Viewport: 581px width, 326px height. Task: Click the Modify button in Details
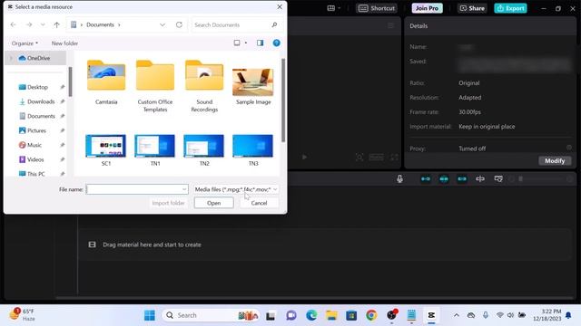click(x=555, y=161)
